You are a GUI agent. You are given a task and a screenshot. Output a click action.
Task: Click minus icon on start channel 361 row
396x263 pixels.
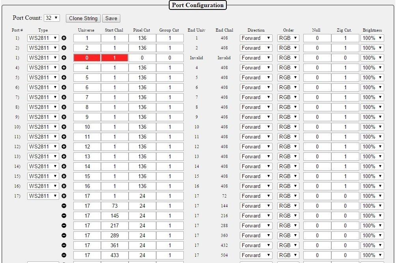[x=64, y=245]
